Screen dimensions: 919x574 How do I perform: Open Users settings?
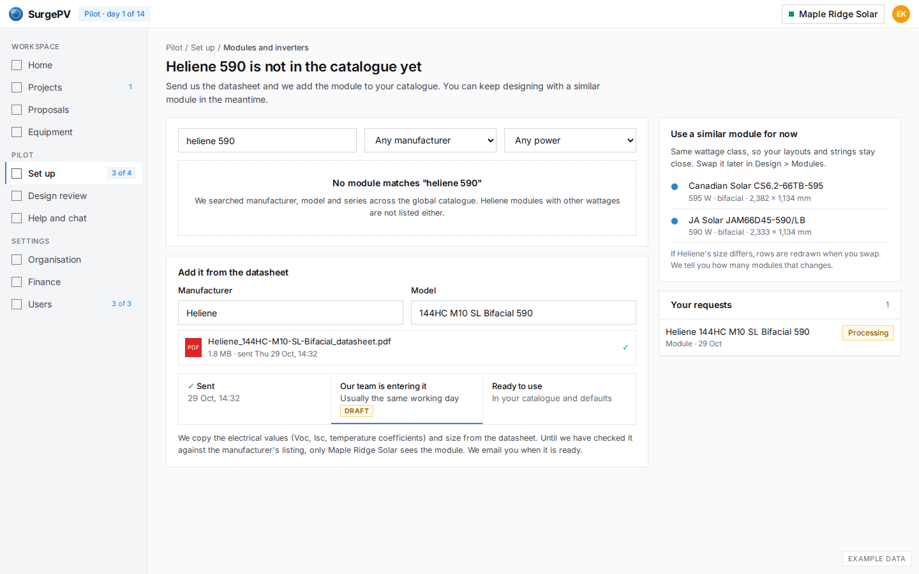[x=73, y=304]
